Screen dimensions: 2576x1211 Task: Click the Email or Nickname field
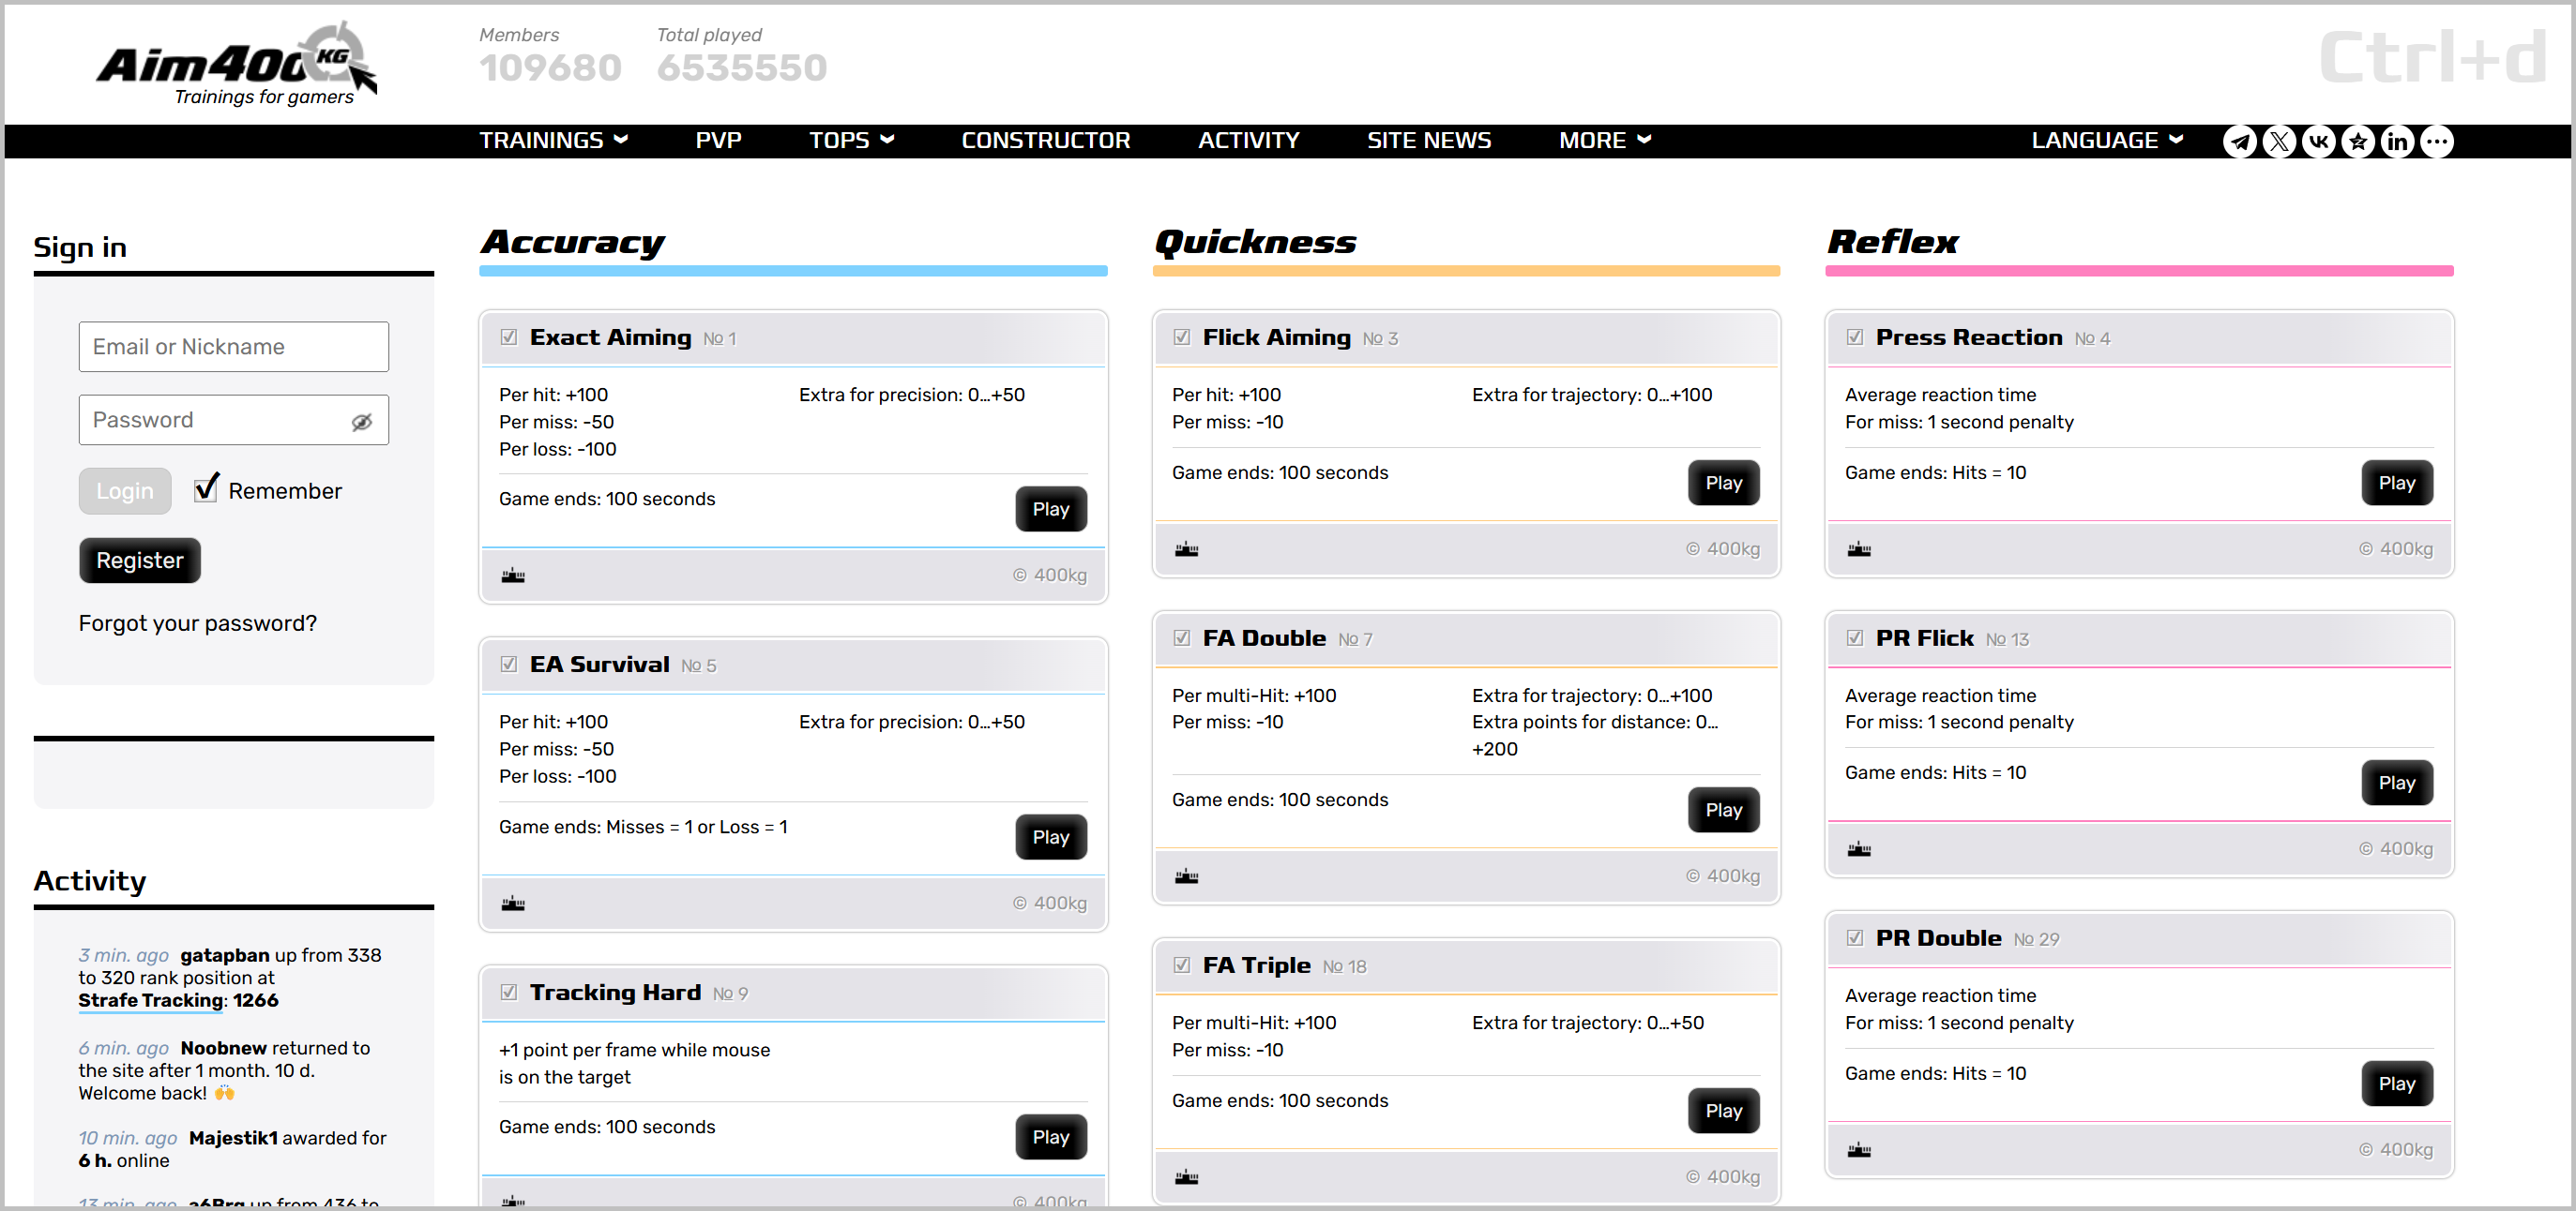click(x=233, y=347)
